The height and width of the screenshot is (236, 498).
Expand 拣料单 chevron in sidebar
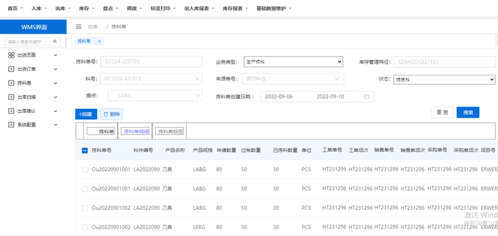[x=55, y=83]
